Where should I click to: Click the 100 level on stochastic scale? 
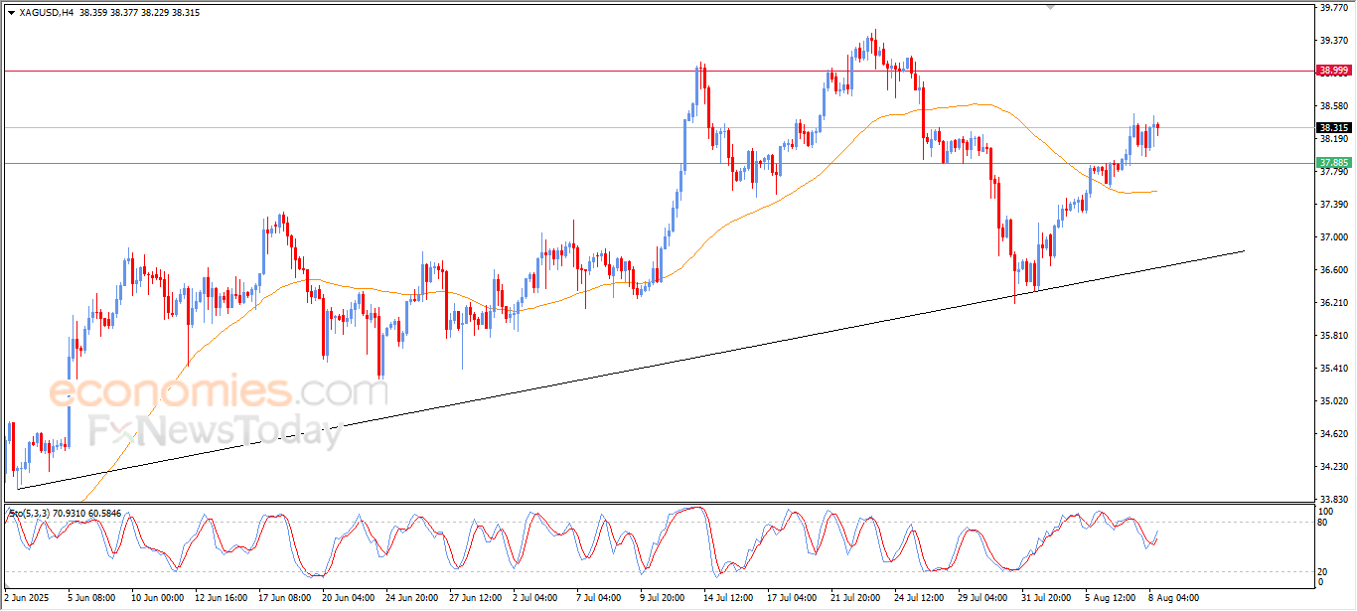pyautogui.click(x=1327, y=511)
